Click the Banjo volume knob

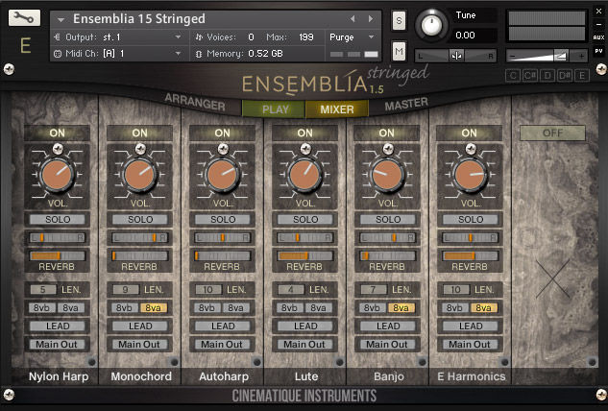click(387, 176)
